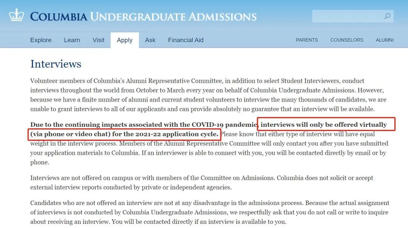Click the paragraph starting "Volunteer members of Columbia's"
Screen dimensions: 408x228
coord(208,95)
